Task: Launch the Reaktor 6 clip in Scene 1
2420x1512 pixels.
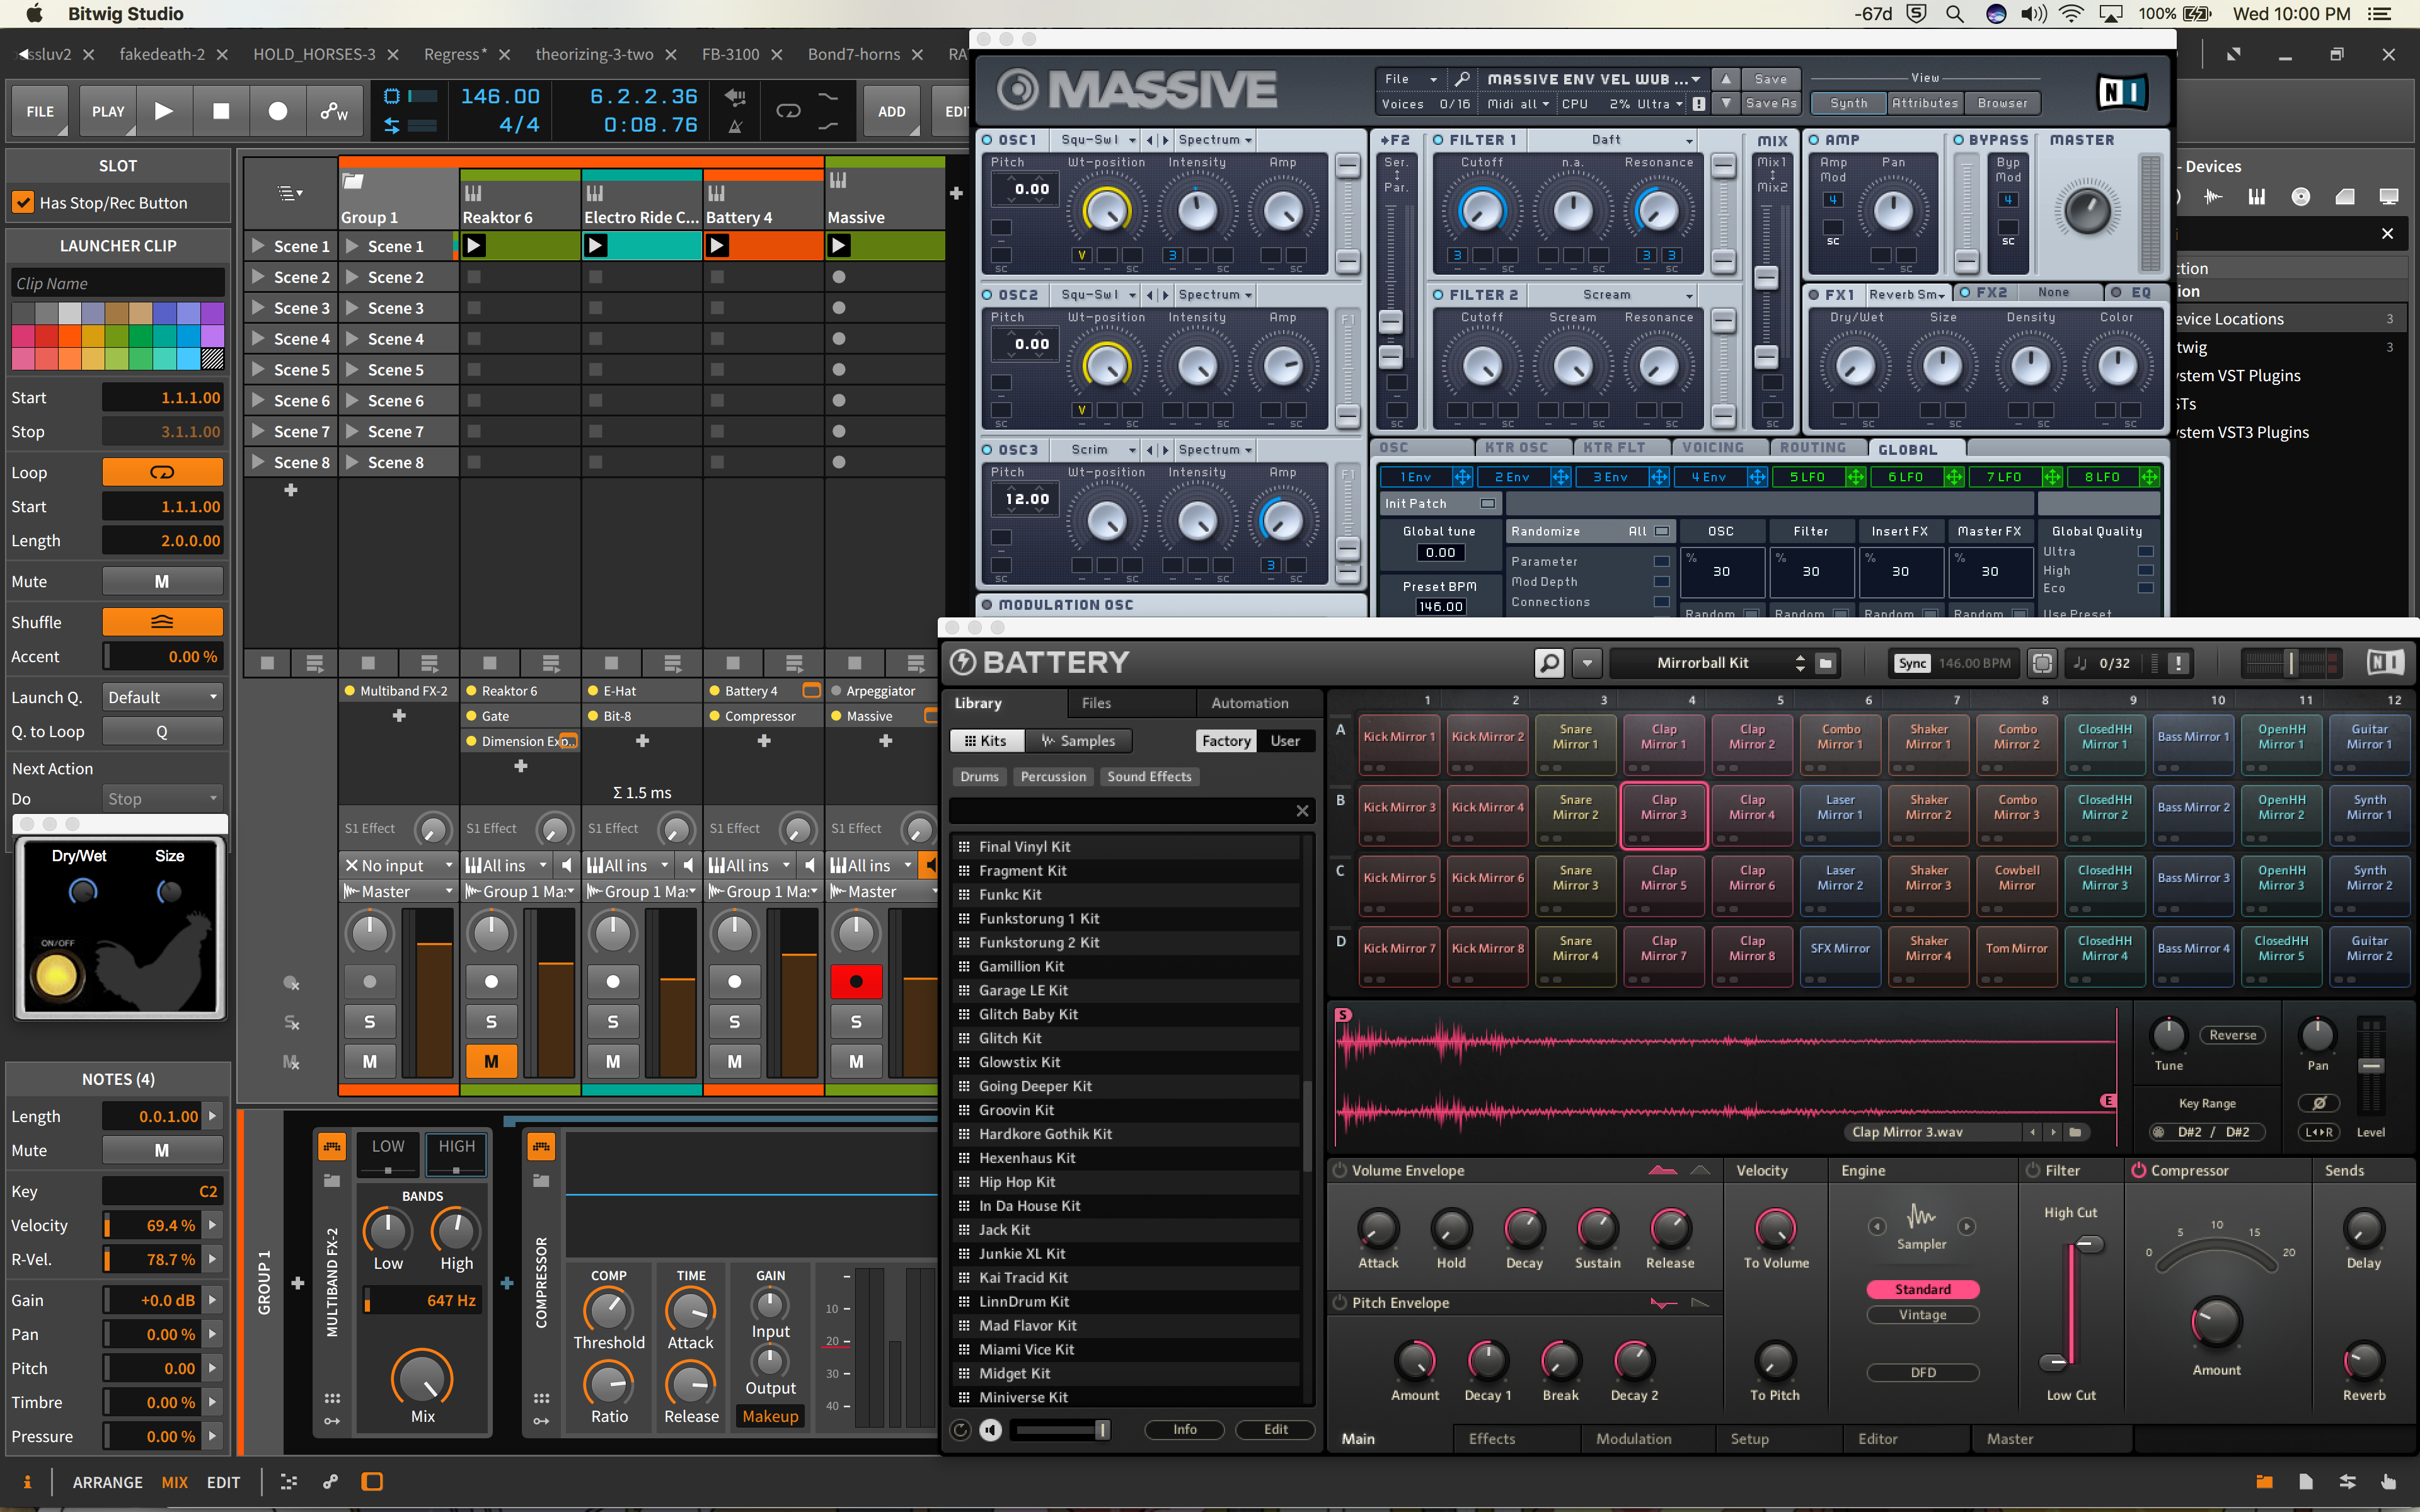Action: coord(474,245)
